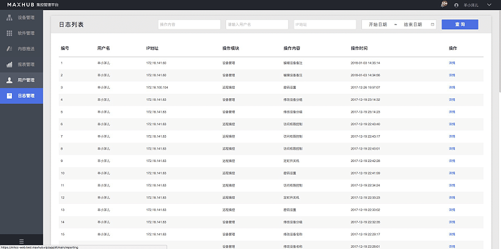Open the 用户管理 person icon
Screen dimensions: 501x249
click(x=9, y=80)
